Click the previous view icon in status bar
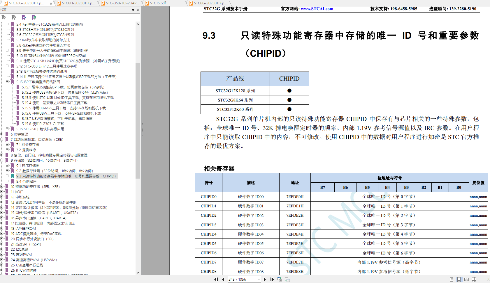Screen dimensions: 490x283 (x=280, y=279)
